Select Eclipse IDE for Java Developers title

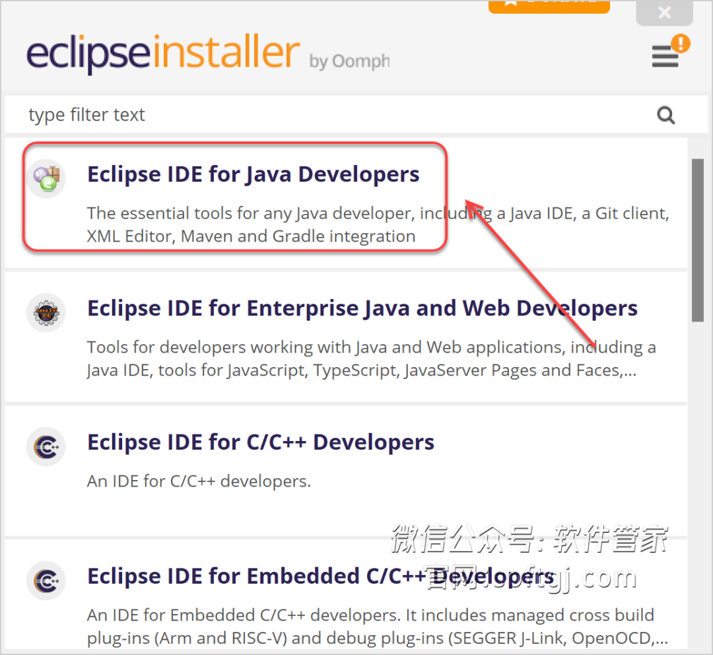[254, 174]
